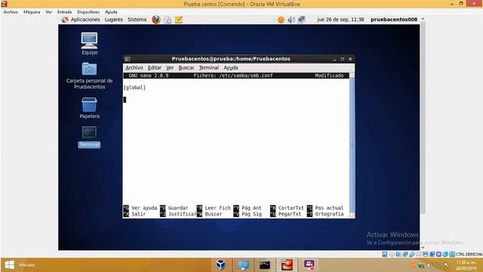Click the terminal scrollbar down arrow
Screen dimensions: 483x272
352,215
